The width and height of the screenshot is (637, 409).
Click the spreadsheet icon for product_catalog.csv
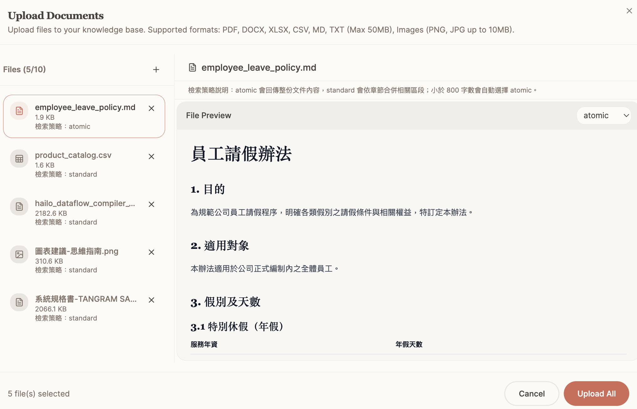pyautogui.click(x=19, y=159)
